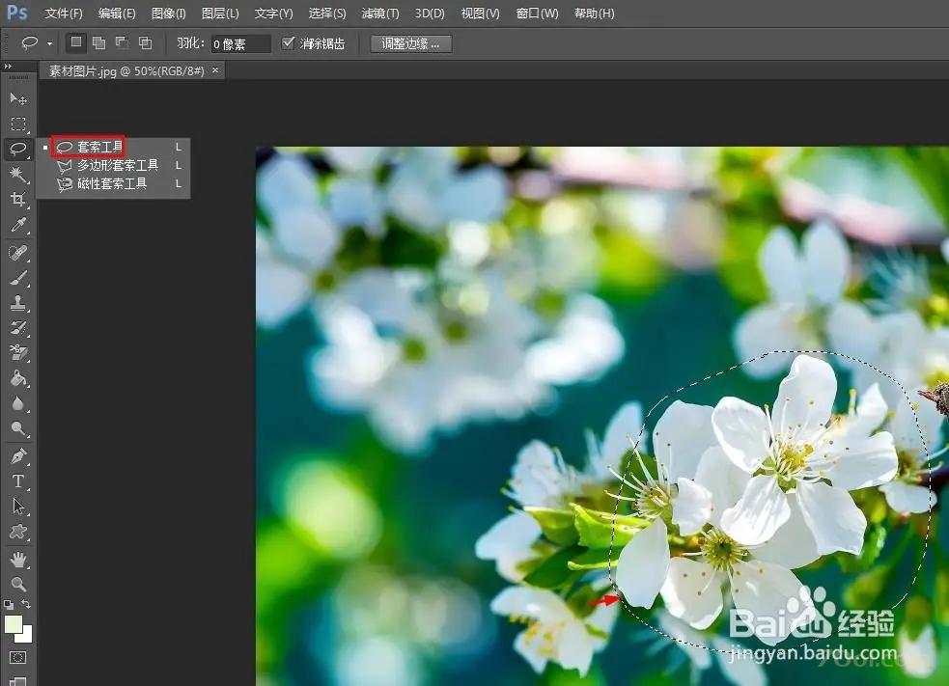The height and width of the screenshot is (686, 949).
Task: Close the 素材图片.jpg document tab
Action: [215, 70]
